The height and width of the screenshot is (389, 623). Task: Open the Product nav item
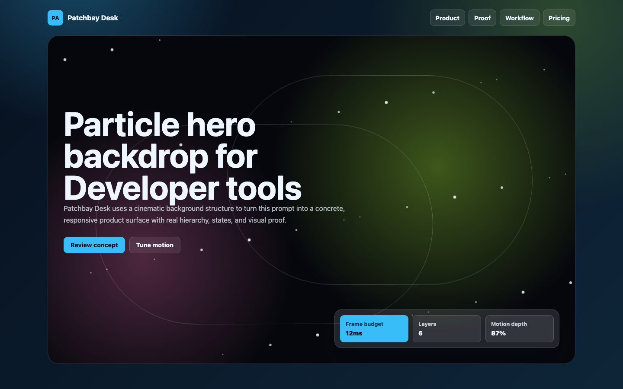coord(447,18)
